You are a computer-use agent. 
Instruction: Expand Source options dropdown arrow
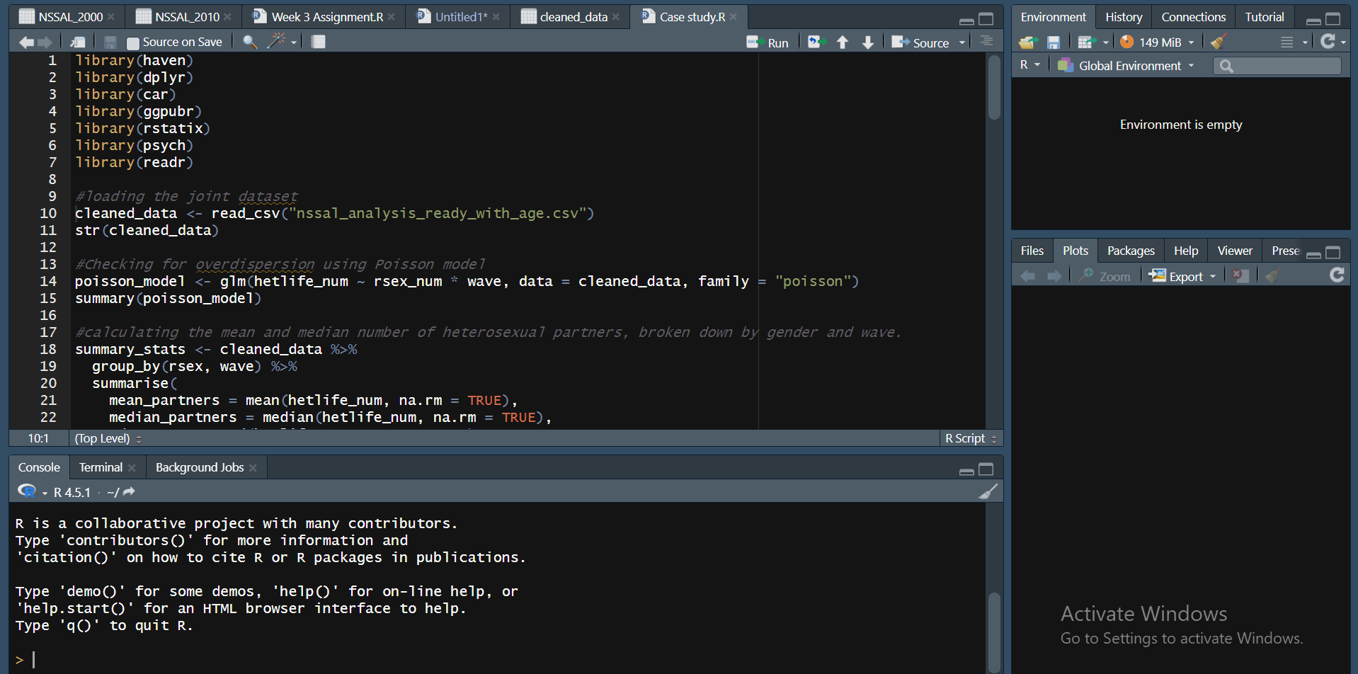coord(962,43)
